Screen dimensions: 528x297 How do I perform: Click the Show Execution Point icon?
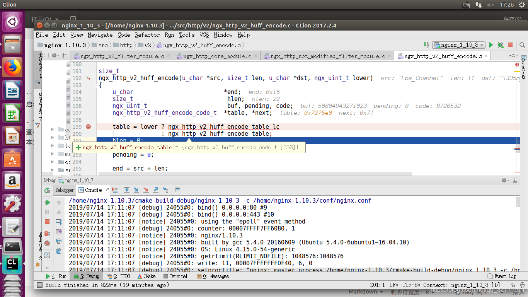(x=115, y=190)
